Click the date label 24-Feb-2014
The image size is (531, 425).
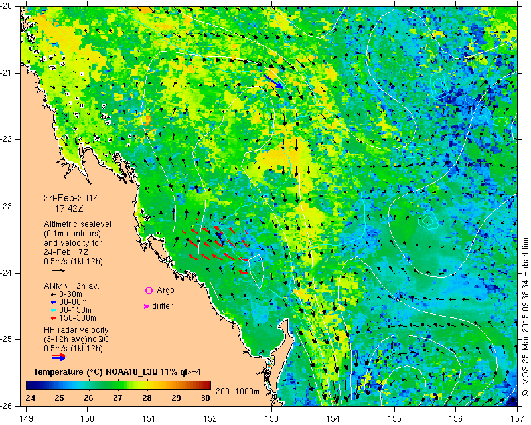72,198
